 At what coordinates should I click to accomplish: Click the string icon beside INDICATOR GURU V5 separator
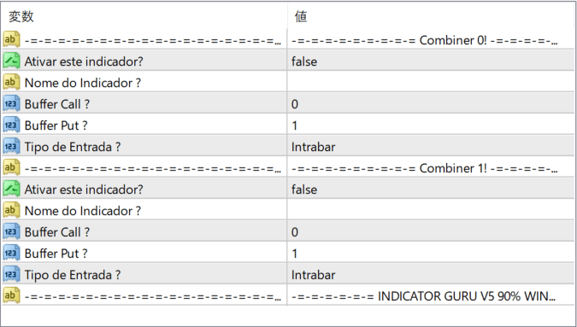pyautogui.click(x=11, y=295)
